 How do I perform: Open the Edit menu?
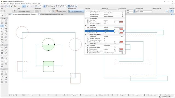pyautogui.click(x=4, y=4)
